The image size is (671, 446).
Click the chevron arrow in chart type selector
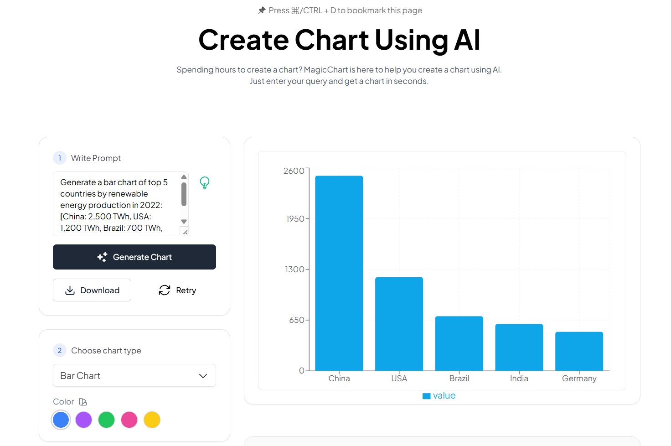203,376
